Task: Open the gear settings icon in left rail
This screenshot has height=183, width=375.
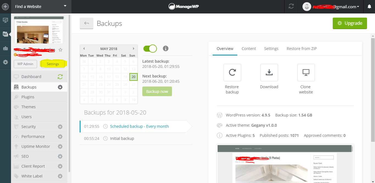Action: (x=5, y=62)
